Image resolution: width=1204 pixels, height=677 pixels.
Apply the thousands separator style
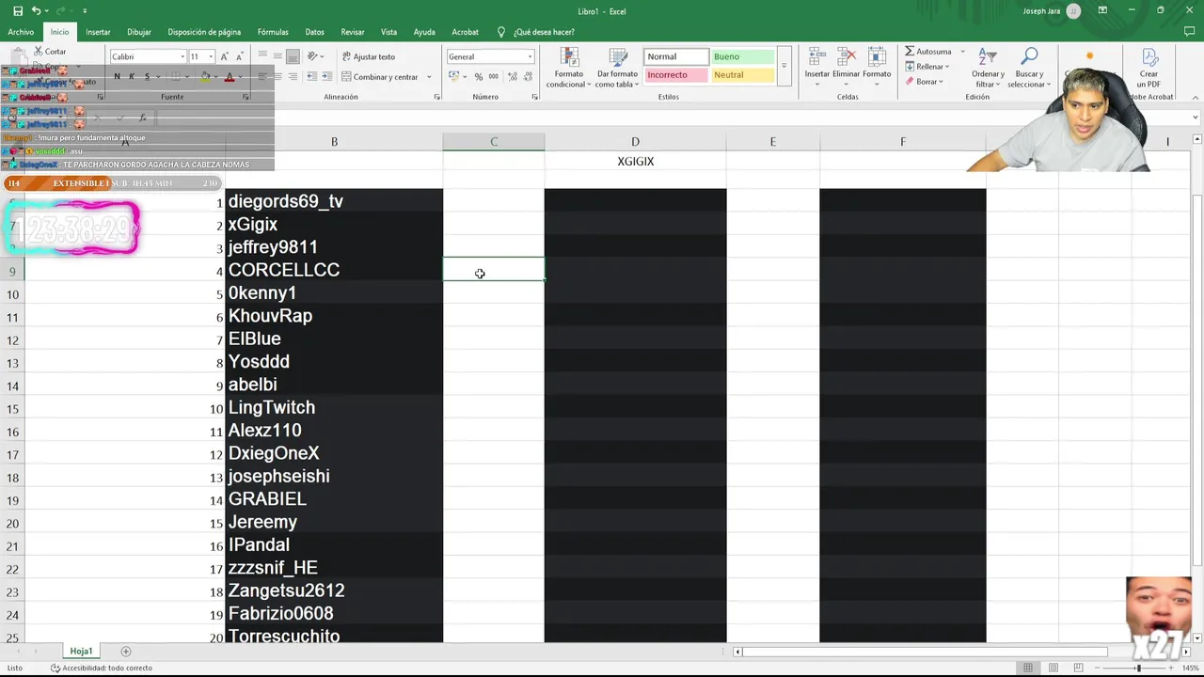coord(494,77)
